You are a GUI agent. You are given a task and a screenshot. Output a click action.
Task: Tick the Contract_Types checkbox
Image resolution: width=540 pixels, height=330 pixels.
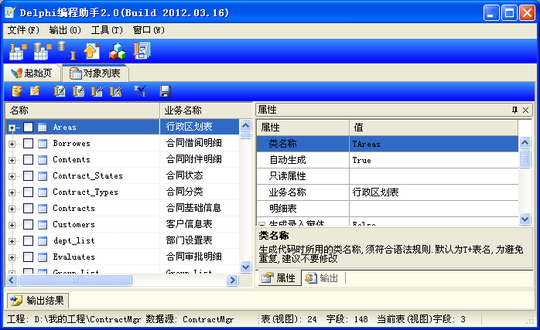click(29, 192)
